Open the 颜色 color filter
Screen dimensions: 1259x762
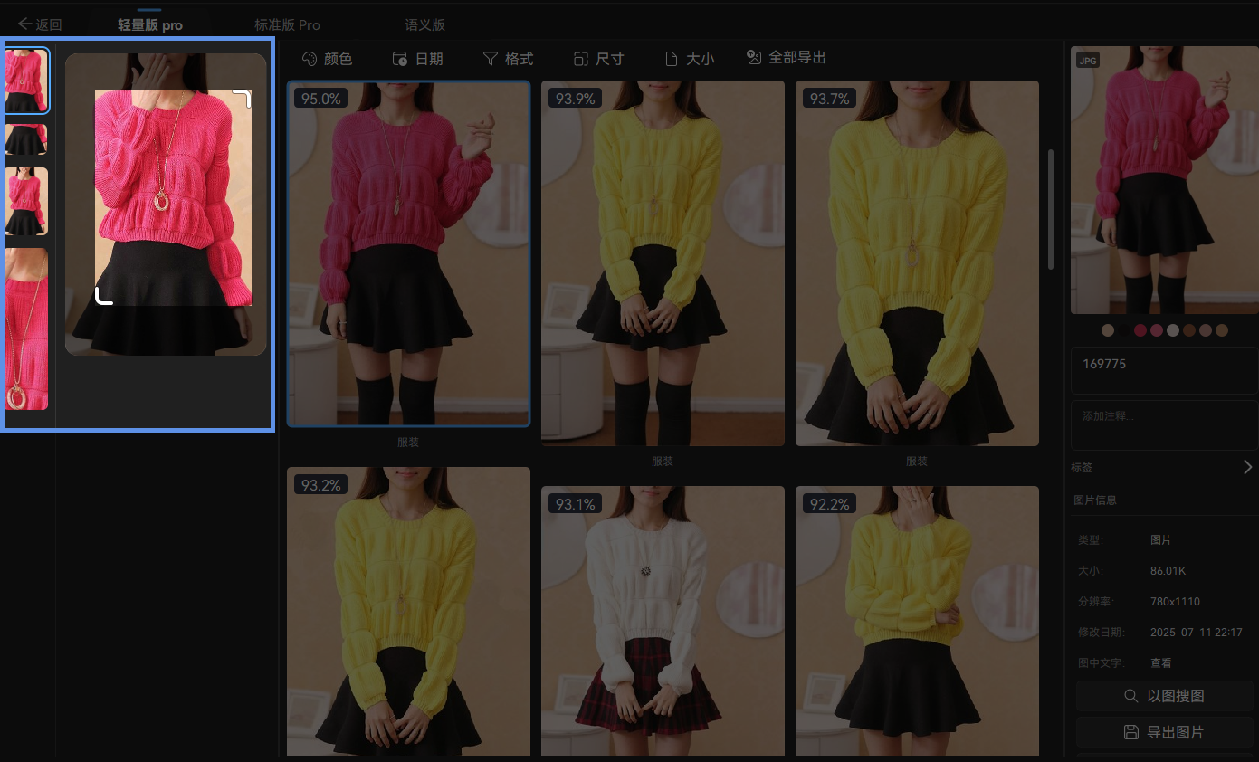(x=327, y=59)
